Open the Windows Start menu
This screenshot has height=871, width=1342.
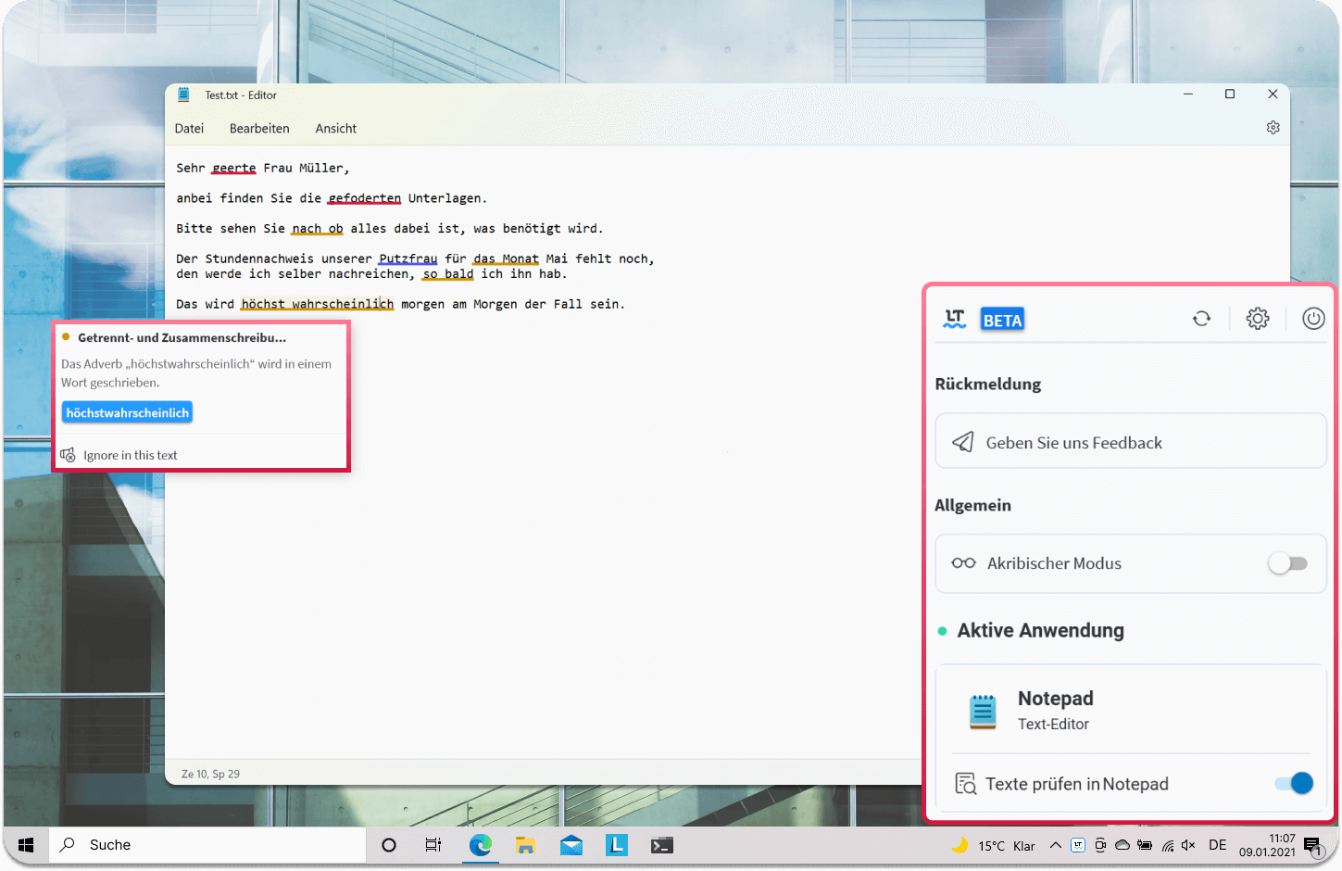tap(26, 845)
